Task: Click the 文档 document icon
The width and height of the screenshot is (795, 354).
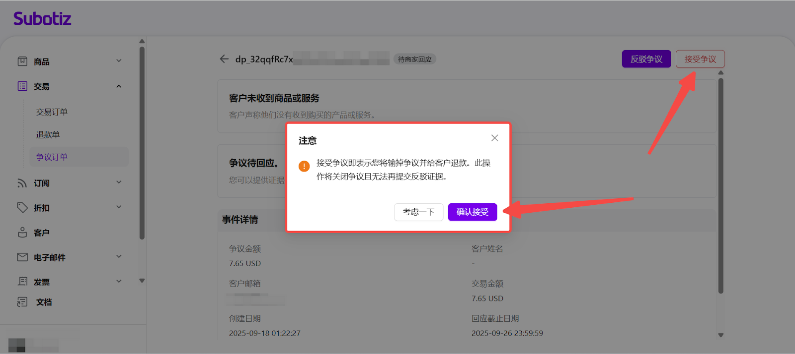Action: tap(22, 302)
